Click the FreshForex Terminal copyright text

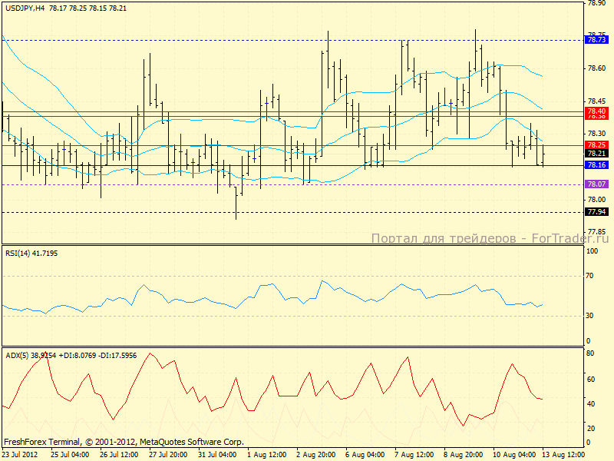(x=124, y=442)
